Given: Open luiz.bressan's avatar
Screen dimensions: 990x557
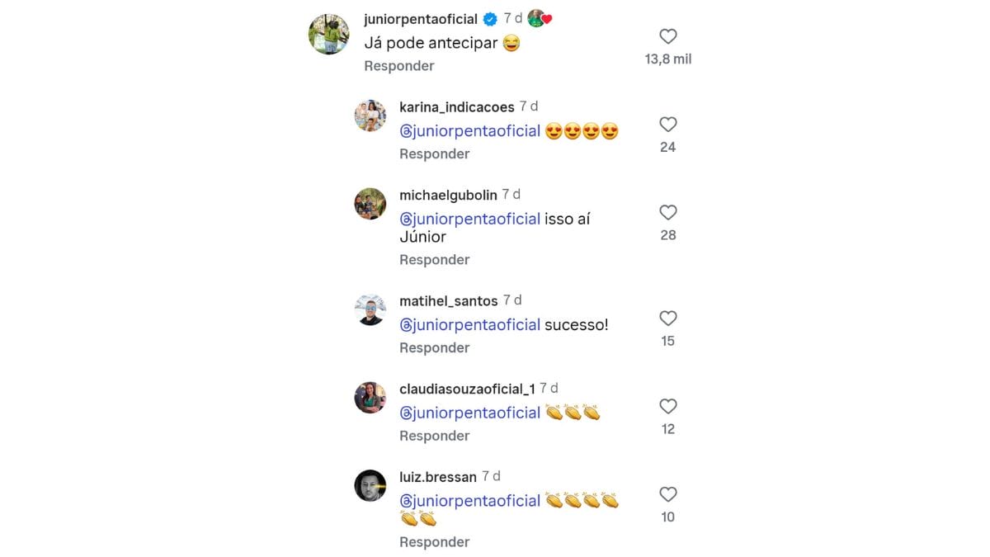Looking at the screenshot, I should coord(370,486).
